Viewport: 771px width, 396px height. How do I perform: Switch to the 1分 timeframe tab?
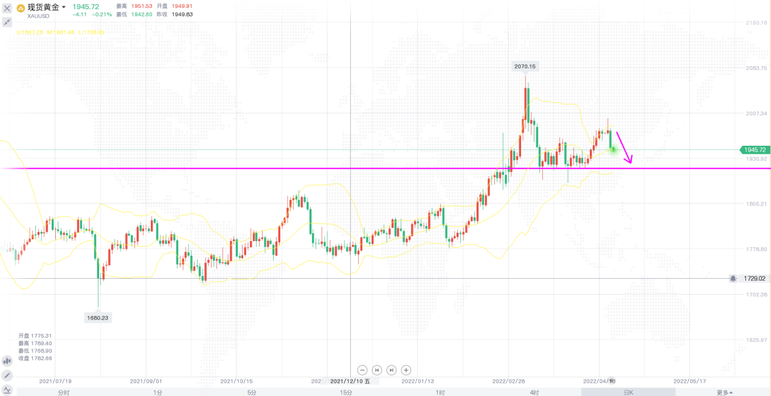click(x=158, y=392)
